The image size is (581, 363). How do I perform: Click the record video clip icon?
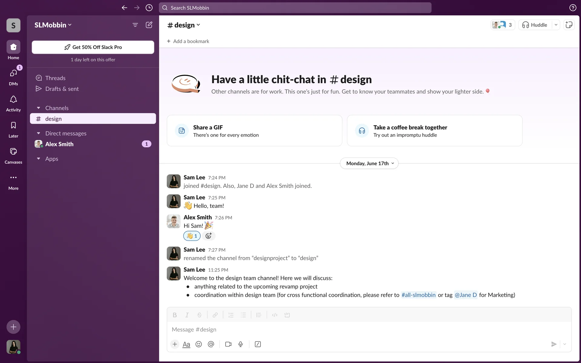tap(228, 344)
